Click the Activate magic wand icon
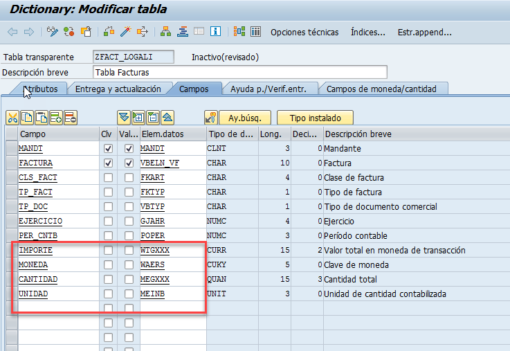This screenshot has height=351, width=510. (x=125, y=32)
